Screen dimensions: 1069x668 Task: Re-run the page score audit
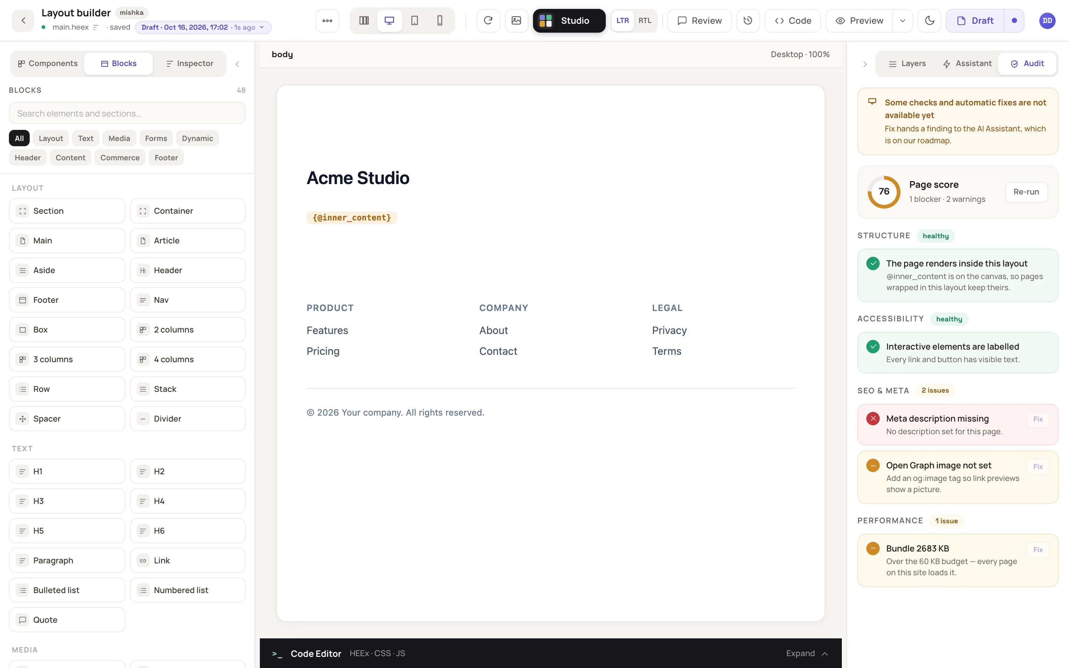tap(1026, 192)
